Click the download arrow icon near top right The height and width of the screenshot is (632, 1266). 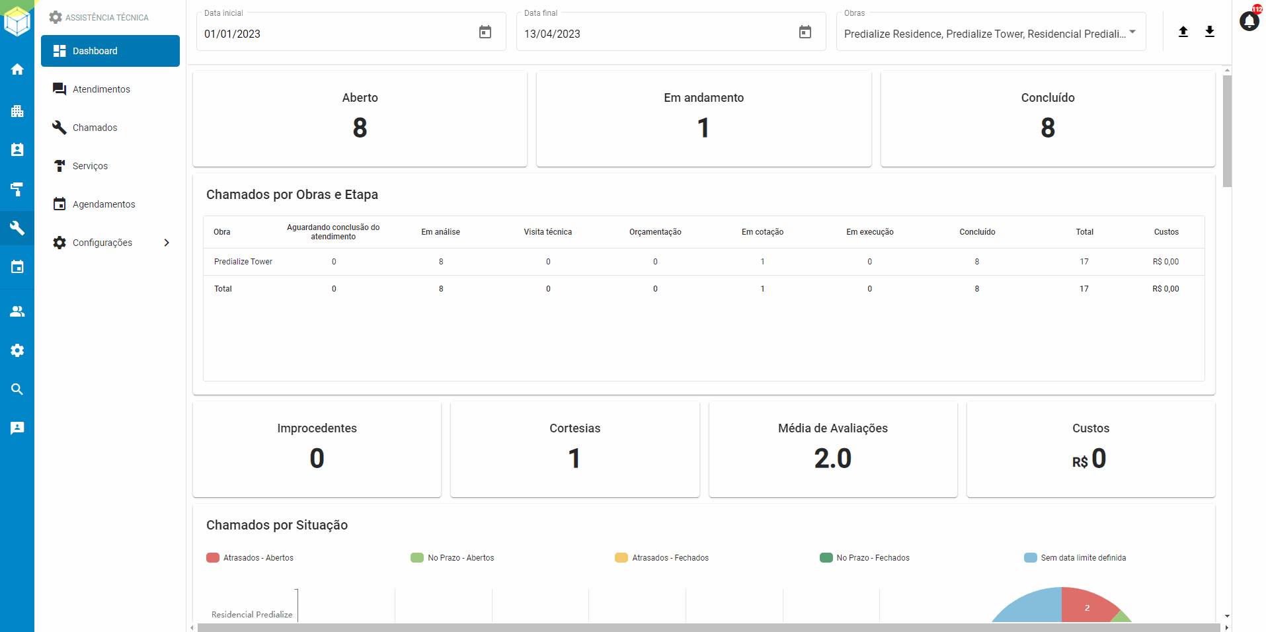point(1210,31)
